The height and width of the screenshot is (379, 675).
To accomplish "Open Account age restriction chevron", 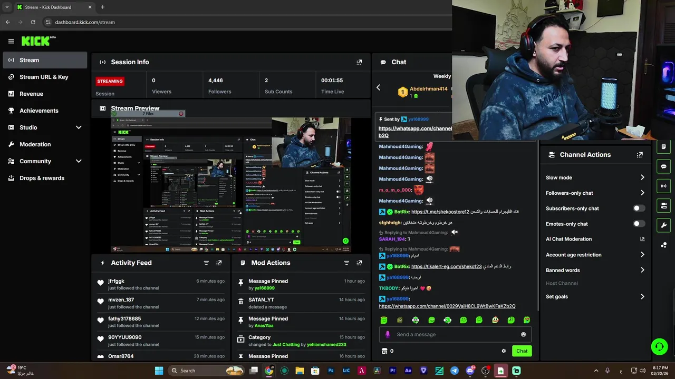I will click(x=642, y=255).
